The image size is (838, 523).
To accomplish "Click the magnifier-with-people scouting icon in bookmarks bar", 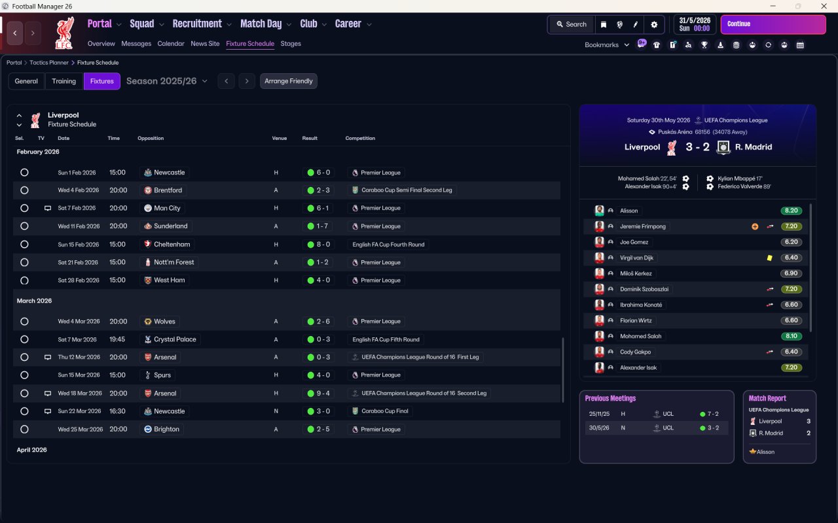I will click(689, 45).
